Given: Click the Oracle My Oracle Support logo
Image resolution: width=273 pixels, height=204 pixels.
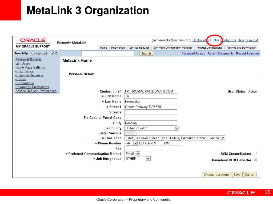Looking at the screenshot, I should coord(33,43).
